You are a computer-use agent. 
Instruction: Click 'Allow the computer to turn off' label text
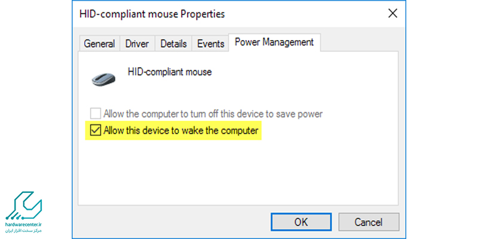point(213,114)
